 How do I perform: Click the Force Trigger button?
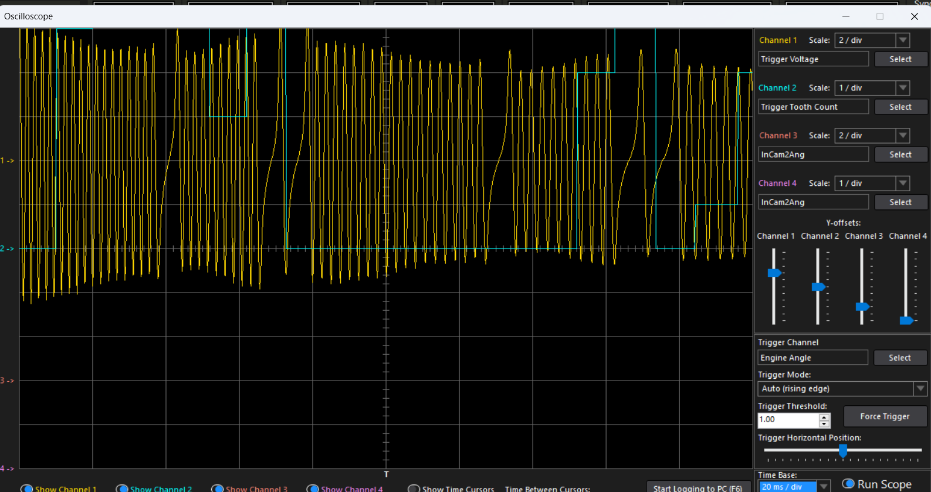(885, 416)
